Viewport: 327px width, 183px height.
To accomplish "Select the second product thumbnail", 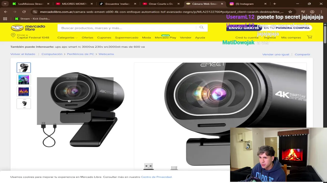I will pos(24,80).
